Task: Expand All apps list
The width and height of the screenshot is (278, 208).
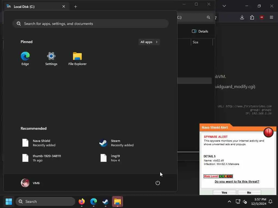Action: coord(149,42)
